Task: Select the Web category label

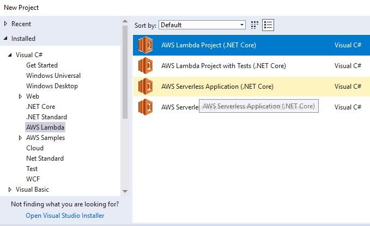Action: pos(33,96)
